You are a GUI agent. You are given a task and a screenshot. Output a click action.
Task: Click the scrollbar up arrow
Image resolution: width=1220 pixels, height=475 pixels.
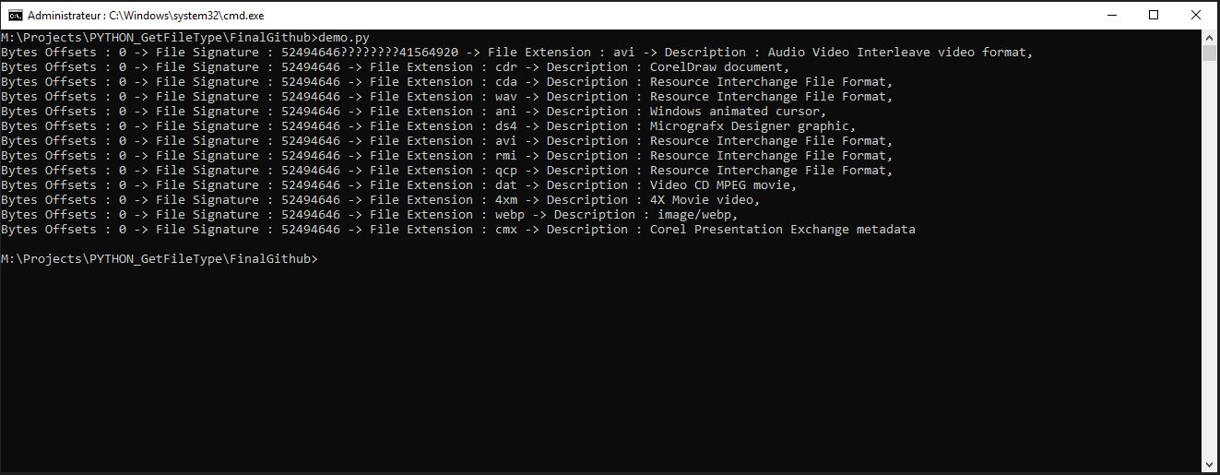point(1210,38)
